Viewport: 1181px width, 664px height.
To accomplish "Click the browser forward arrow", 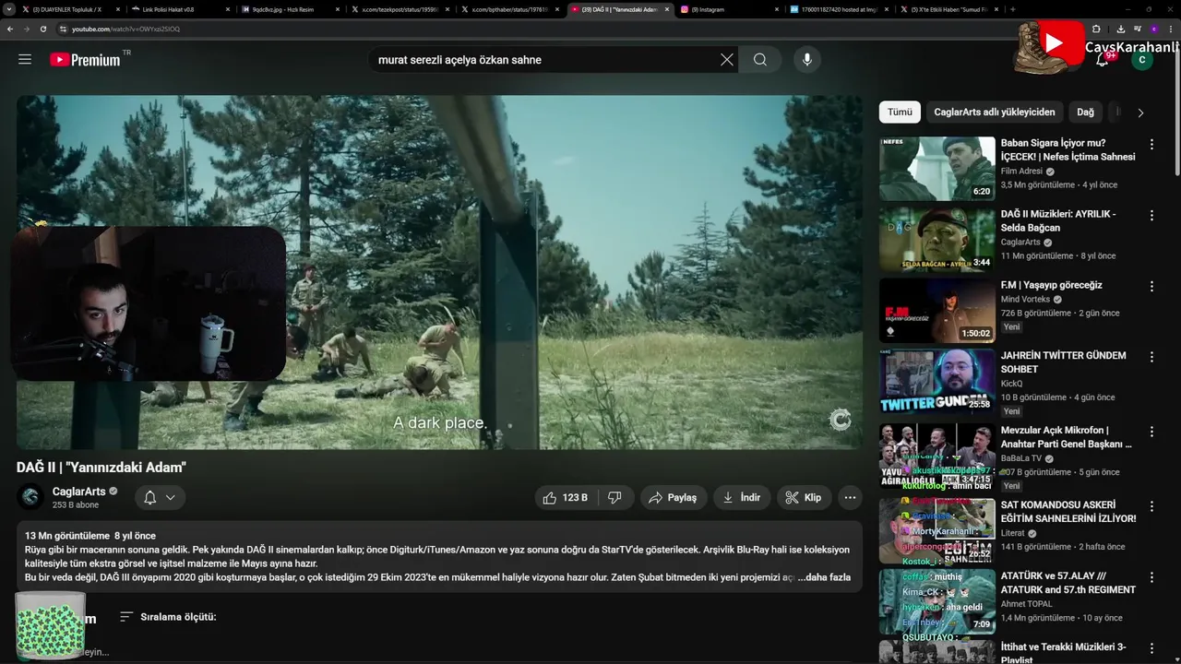I will [x=27, y=29].
